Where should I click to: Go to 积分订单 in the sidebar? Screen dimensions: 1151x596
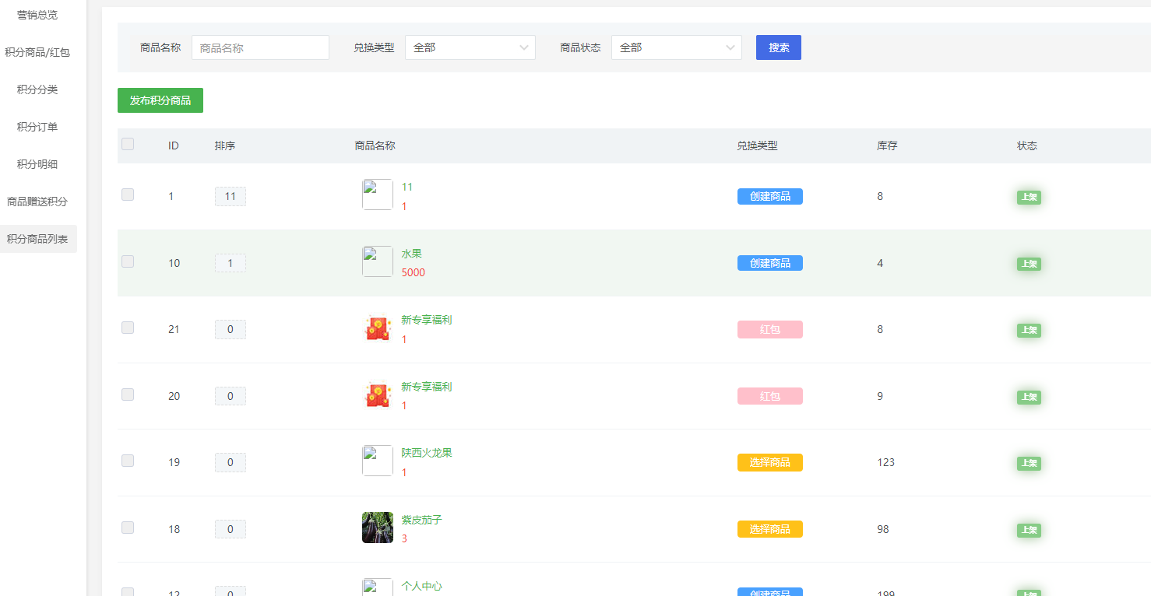tap(37, 127)
